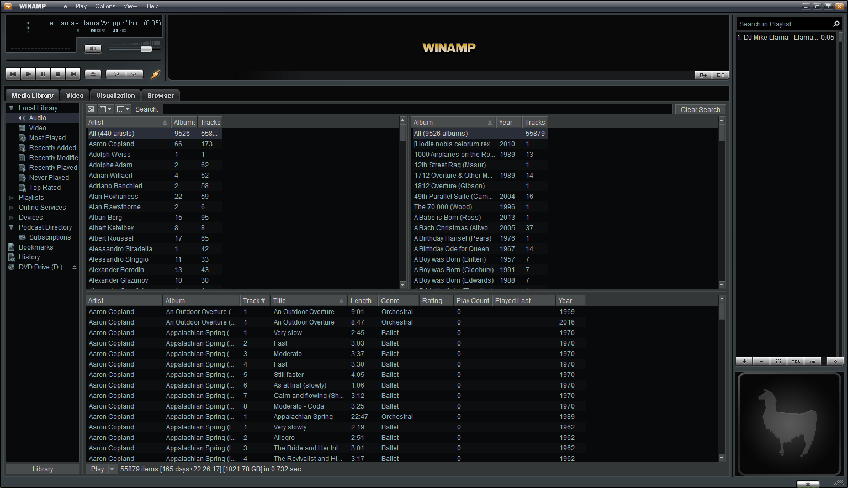The image size is (848, 488).
Task: Collapse the Podcast Directory node
Action: tap(11, 227)
